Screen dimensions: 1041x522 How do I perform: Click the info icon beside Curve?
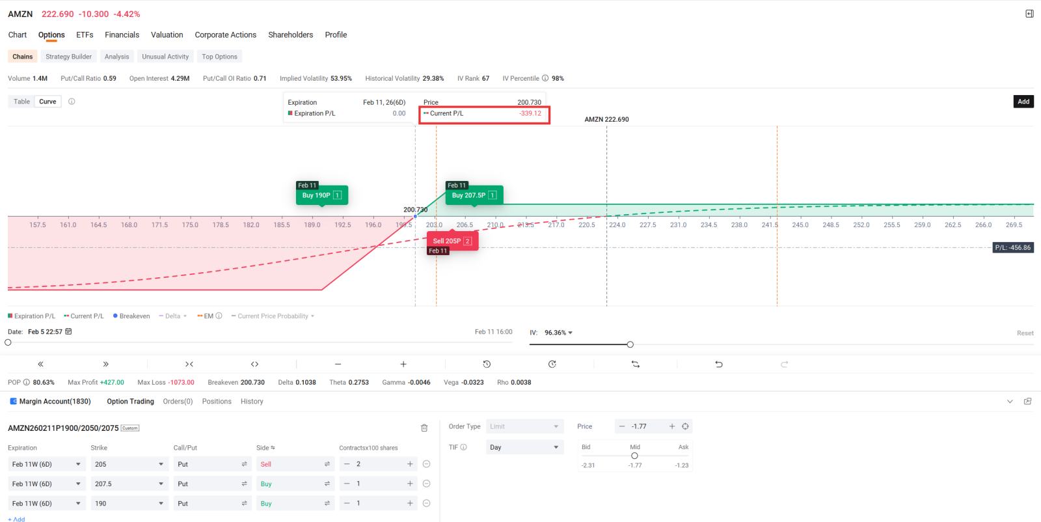72,102
